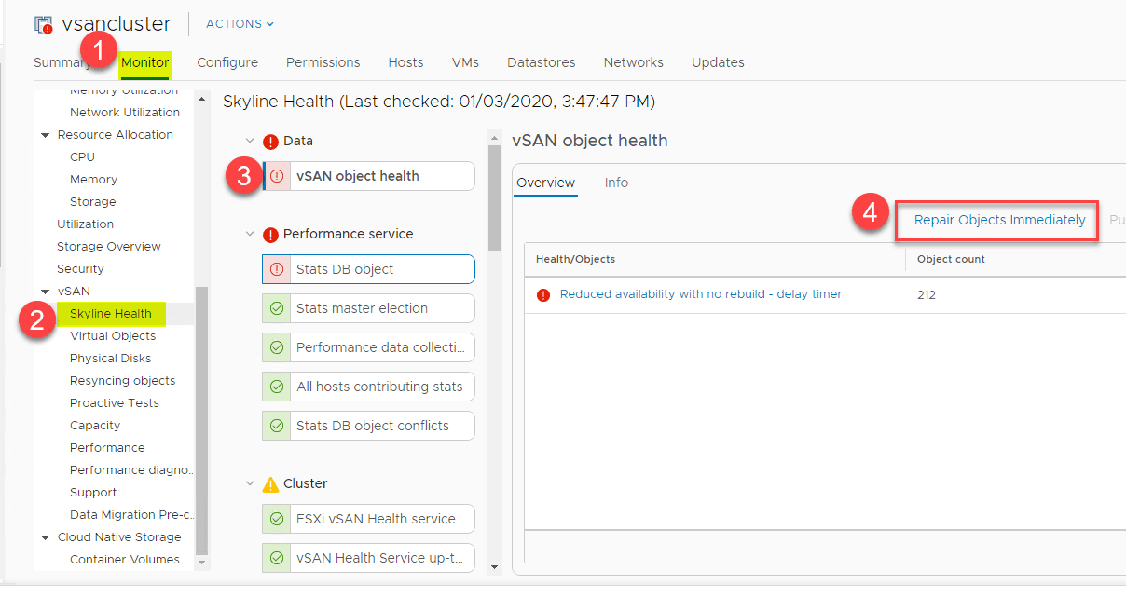Switch to the Configure tab
The width and height of the screenshot is (1126, 611).
(227, 62)
